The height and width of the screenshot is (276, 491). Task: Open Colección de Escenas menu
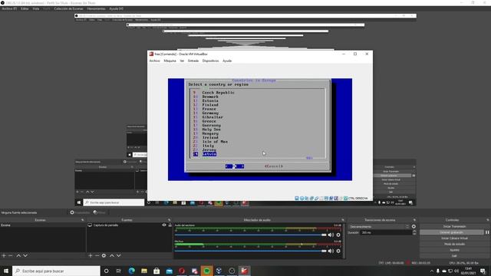click(68, 8)
